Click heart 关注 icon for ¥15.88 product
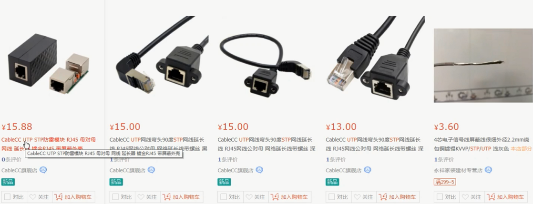This screenshot has width=533, height=204. pyautogui.click(x=32, y=197)
